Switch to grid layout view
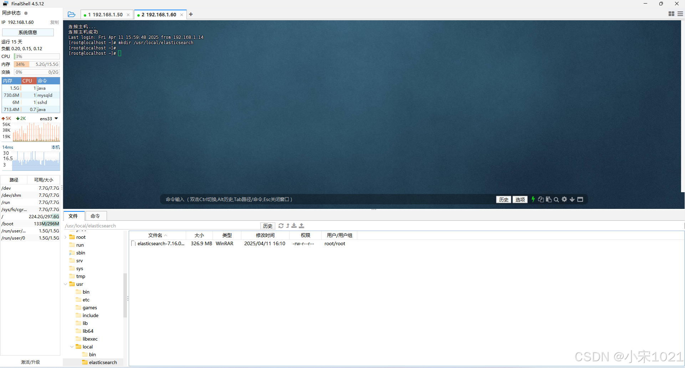The height and width of the screenshot is (368, 685). (x=671, y=14)
